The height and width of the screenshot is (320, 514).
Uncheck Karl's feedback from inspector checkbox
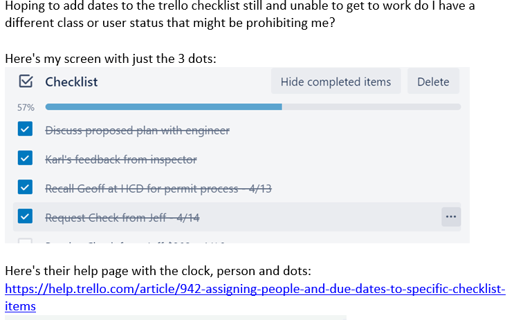point(25,158)
